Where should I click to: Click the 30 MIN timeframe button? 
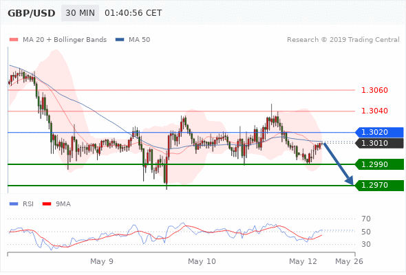(80, 13)
